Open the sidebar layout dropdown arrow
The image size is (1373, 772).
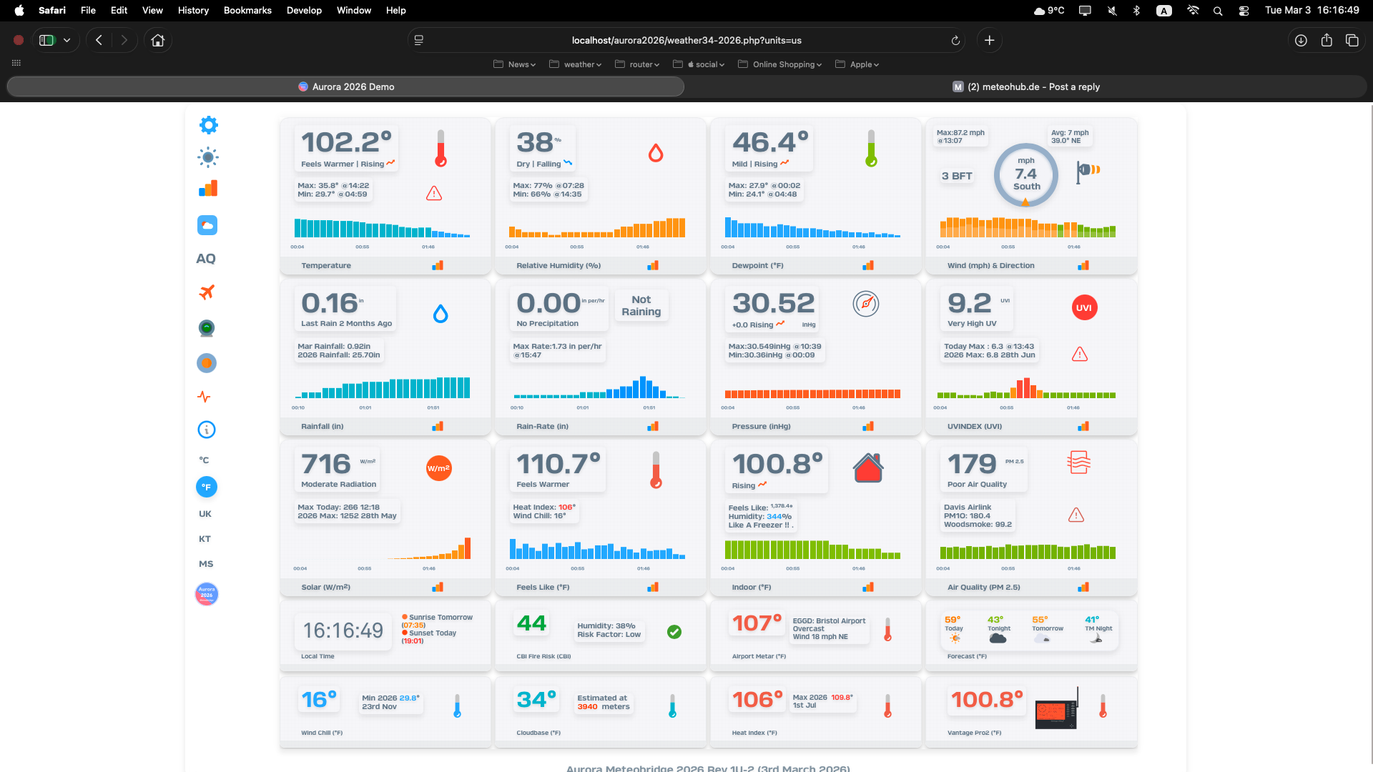tap(67, 41)
